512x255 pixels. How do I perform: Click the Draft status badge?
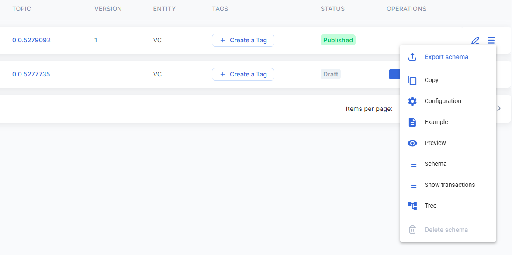[331, 74]
